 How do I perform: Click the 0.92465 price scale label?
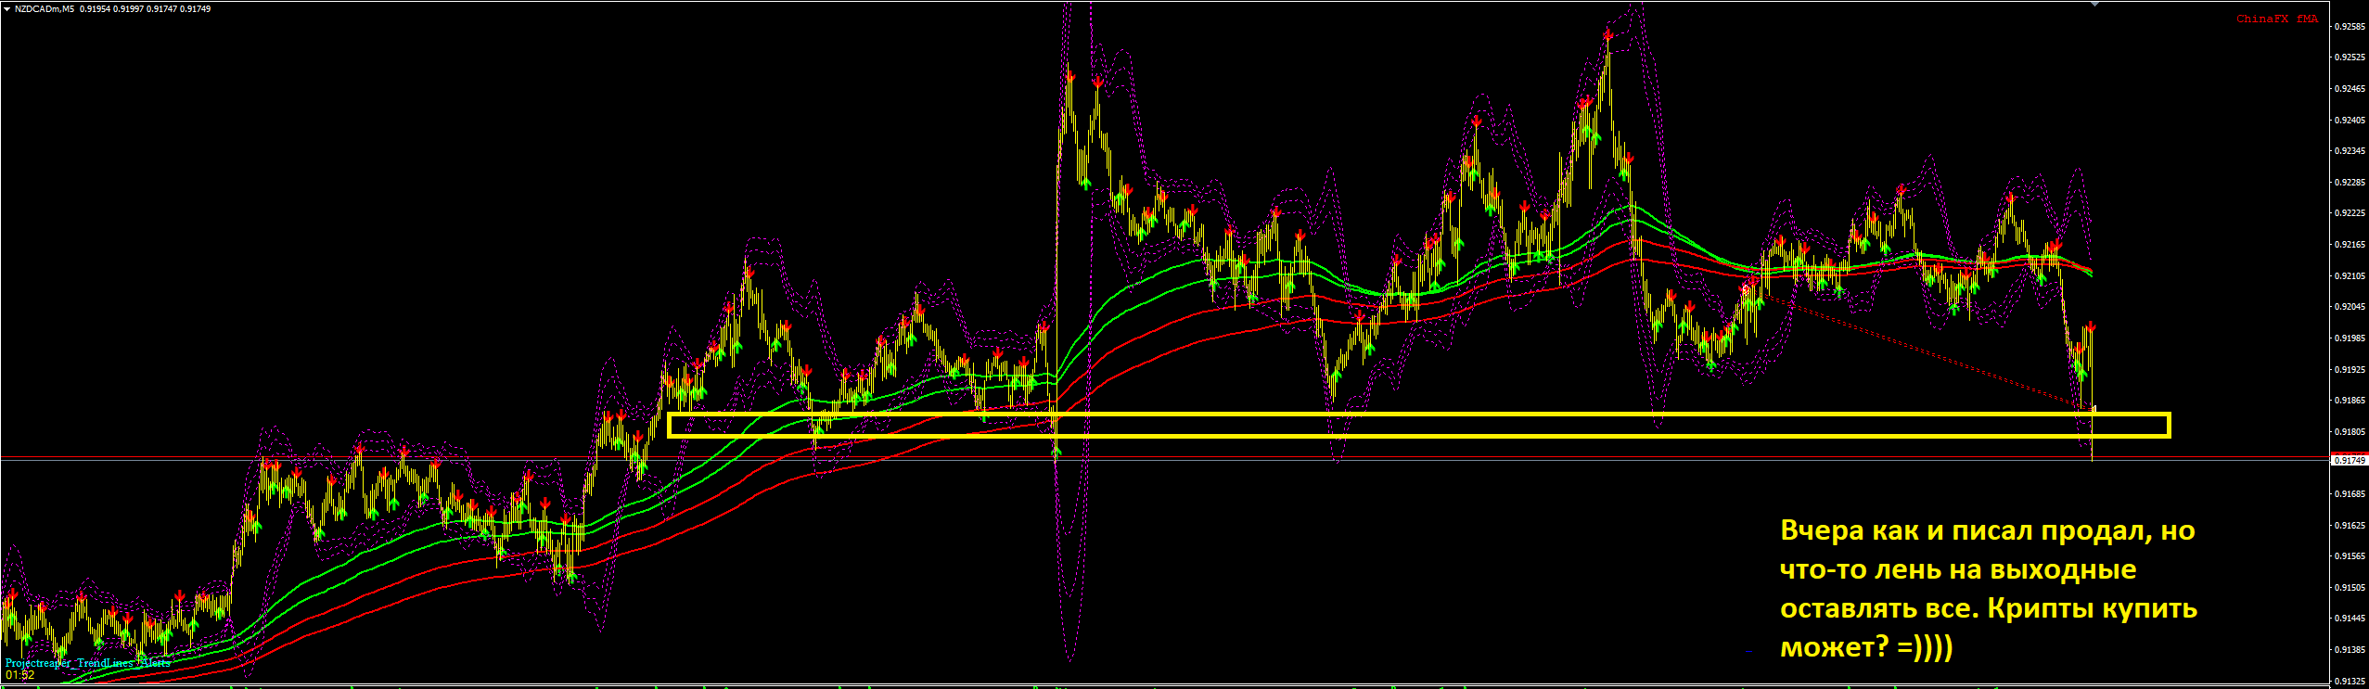click(2350, 88)
